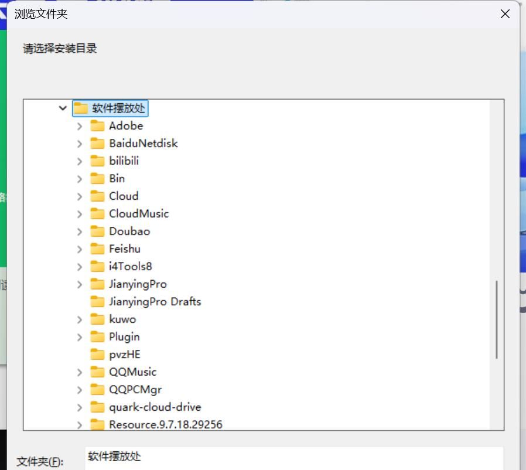The width and height of the screenshot is (526, 470).
Task: Select the Bin folder name
Action: [x=117, y=179]
